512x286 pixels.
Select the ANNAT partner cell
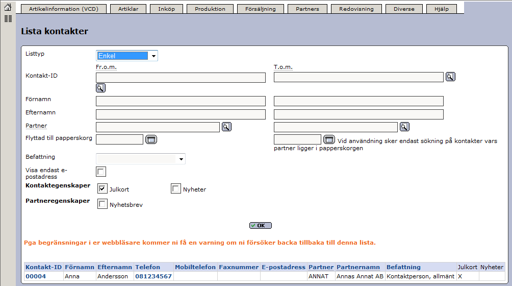pos(321,276)
